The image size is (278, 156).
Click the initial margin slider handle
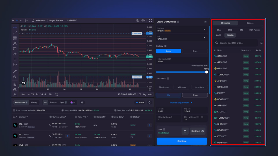click(206, 72)
